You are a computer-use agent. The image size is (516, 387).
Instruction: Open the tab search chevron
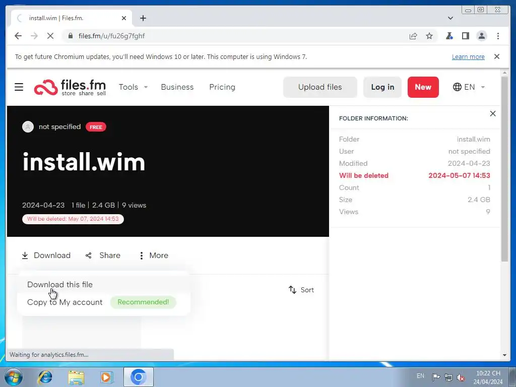450,18
